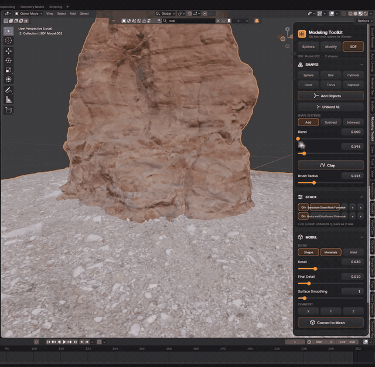Image resolution: width=375 pixels, height=367 pixels.
Task: Open the Geometry Nodes workspace tab
Action: pyautogui.click(x=32, y=6)
